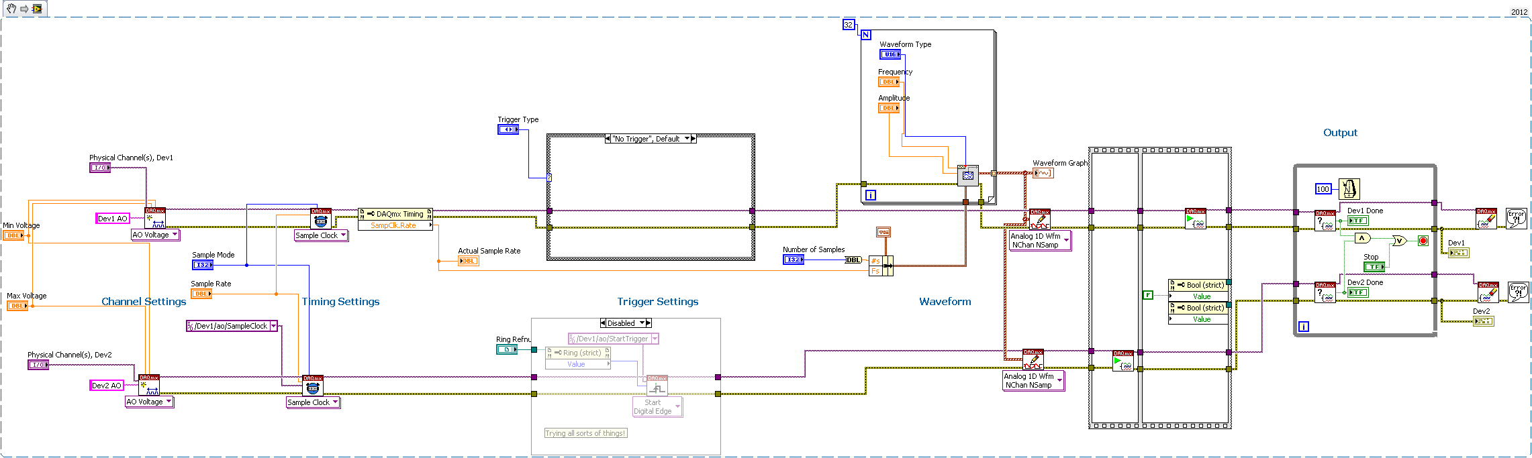Click the Trigger Type enum terminal

coord(508,129)
